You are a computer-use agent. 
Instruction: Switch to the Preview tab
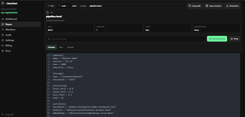point(51,47)
